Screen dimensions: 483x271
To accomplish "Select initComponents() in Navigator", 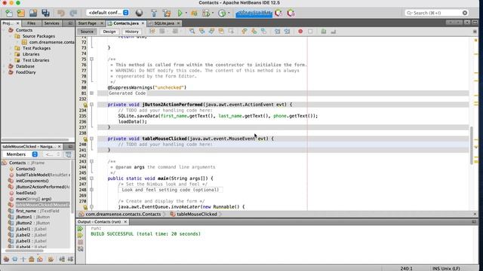I will 32,181.
